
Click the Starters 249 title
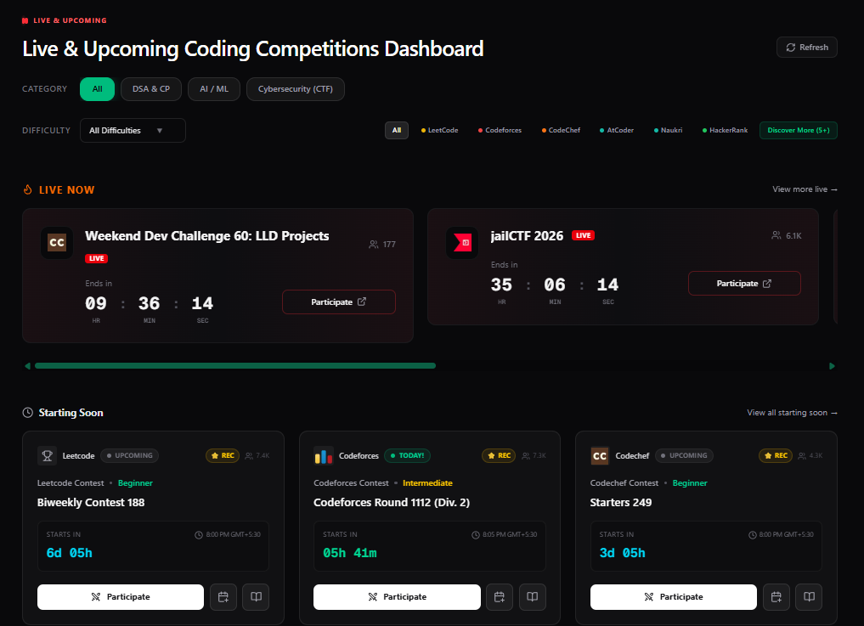tap(621, 503)
